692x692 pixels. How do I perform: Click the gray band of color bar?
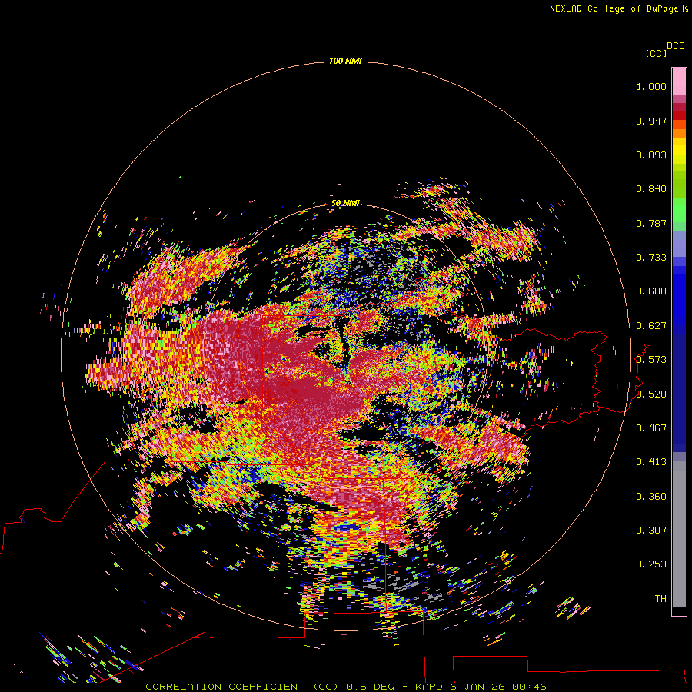click(x=679, y=534)
